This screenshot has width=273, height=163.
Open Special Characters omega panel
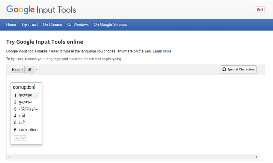point(239,69)
